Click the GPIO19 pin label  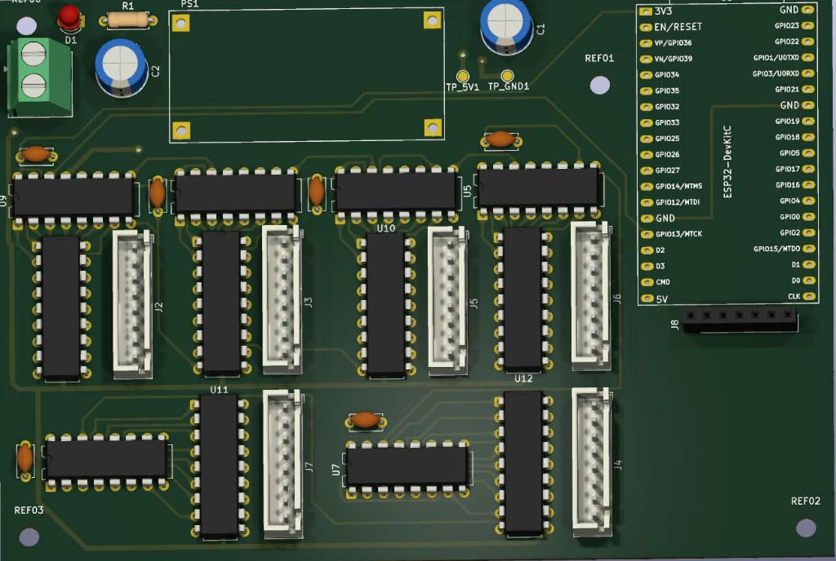[x=788, y=121]
